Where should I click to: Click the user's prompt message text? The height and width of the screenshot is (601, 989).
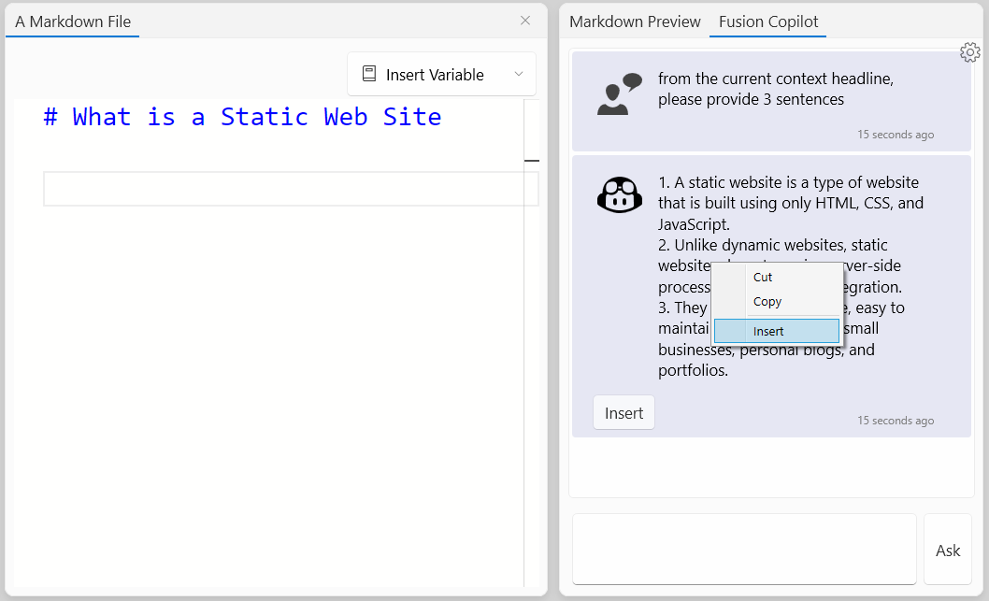[775, 89]
